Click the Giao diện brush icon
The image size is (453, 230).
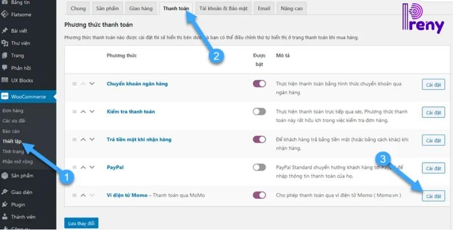5,192
